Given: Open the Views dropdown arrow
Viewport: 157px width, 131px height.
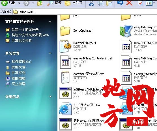Looking at the screenshot, I should click(x=154, y=3).
